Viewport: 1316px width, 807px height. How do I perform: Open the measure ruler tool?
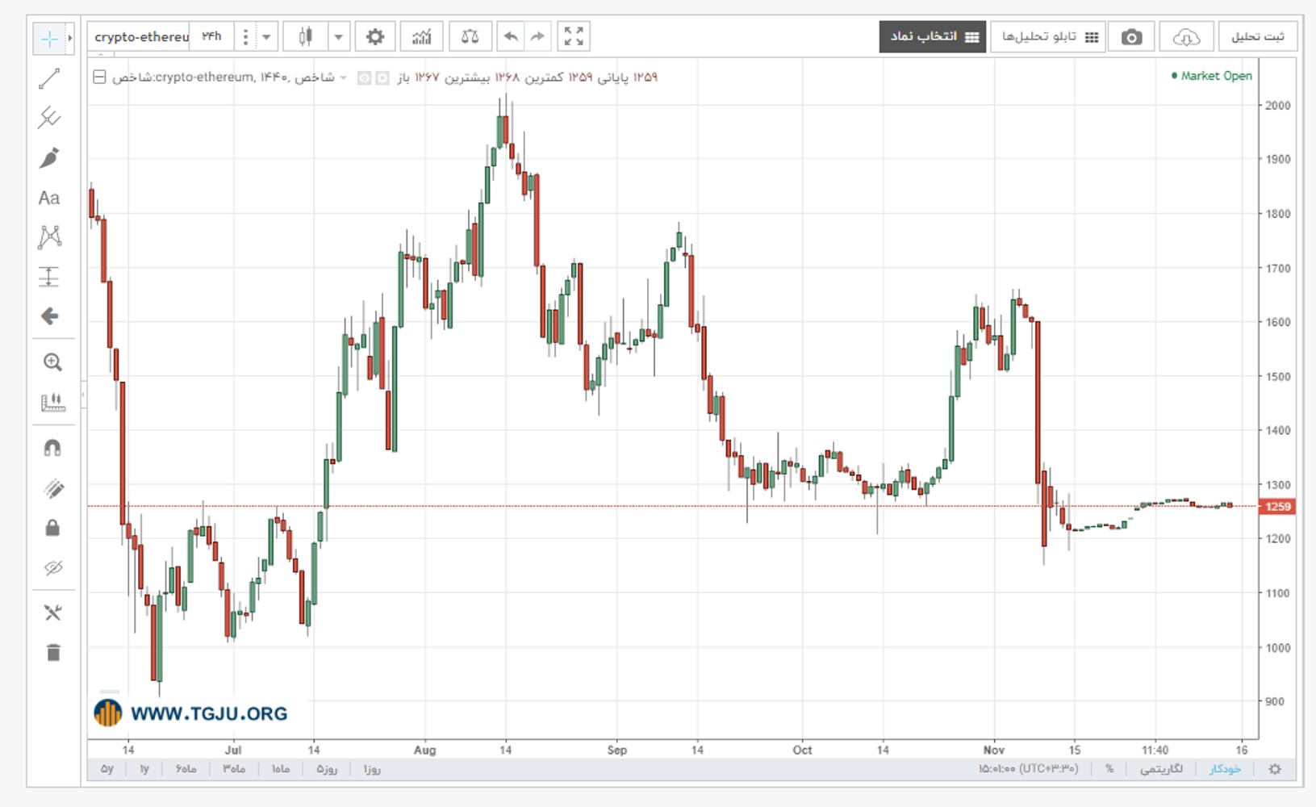click(52, 402)
